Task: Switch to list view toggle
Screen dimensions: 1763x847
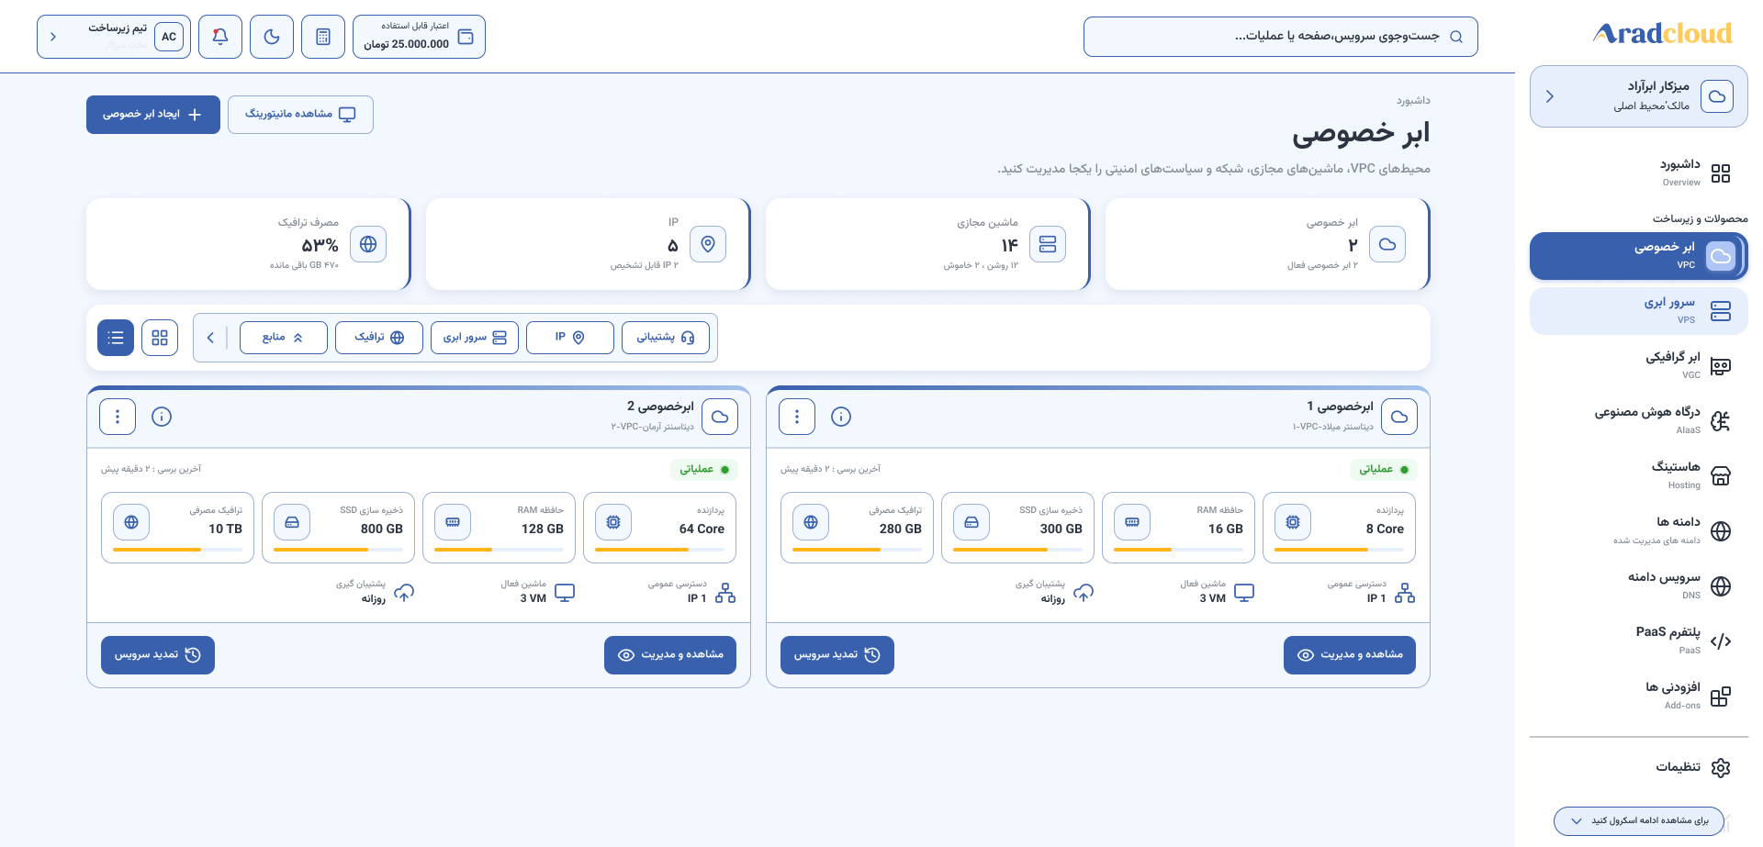Action: [116, 338]
